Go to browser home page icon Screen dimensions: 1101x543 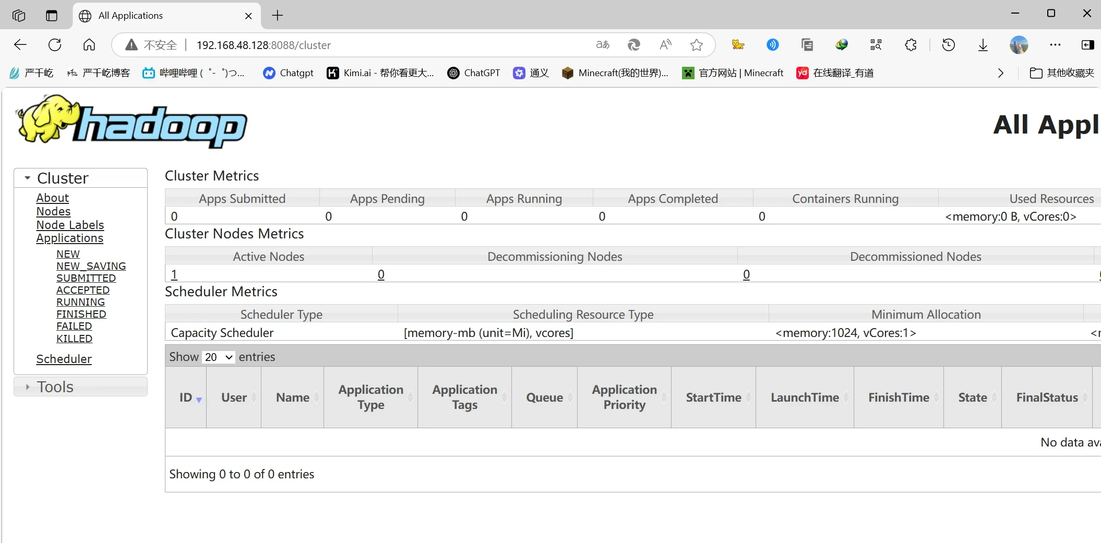(x=89, y=45)
